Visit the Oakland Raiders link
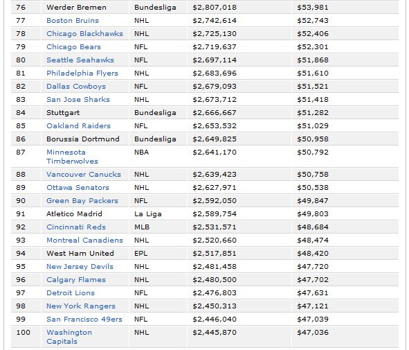 pos(78,126)
